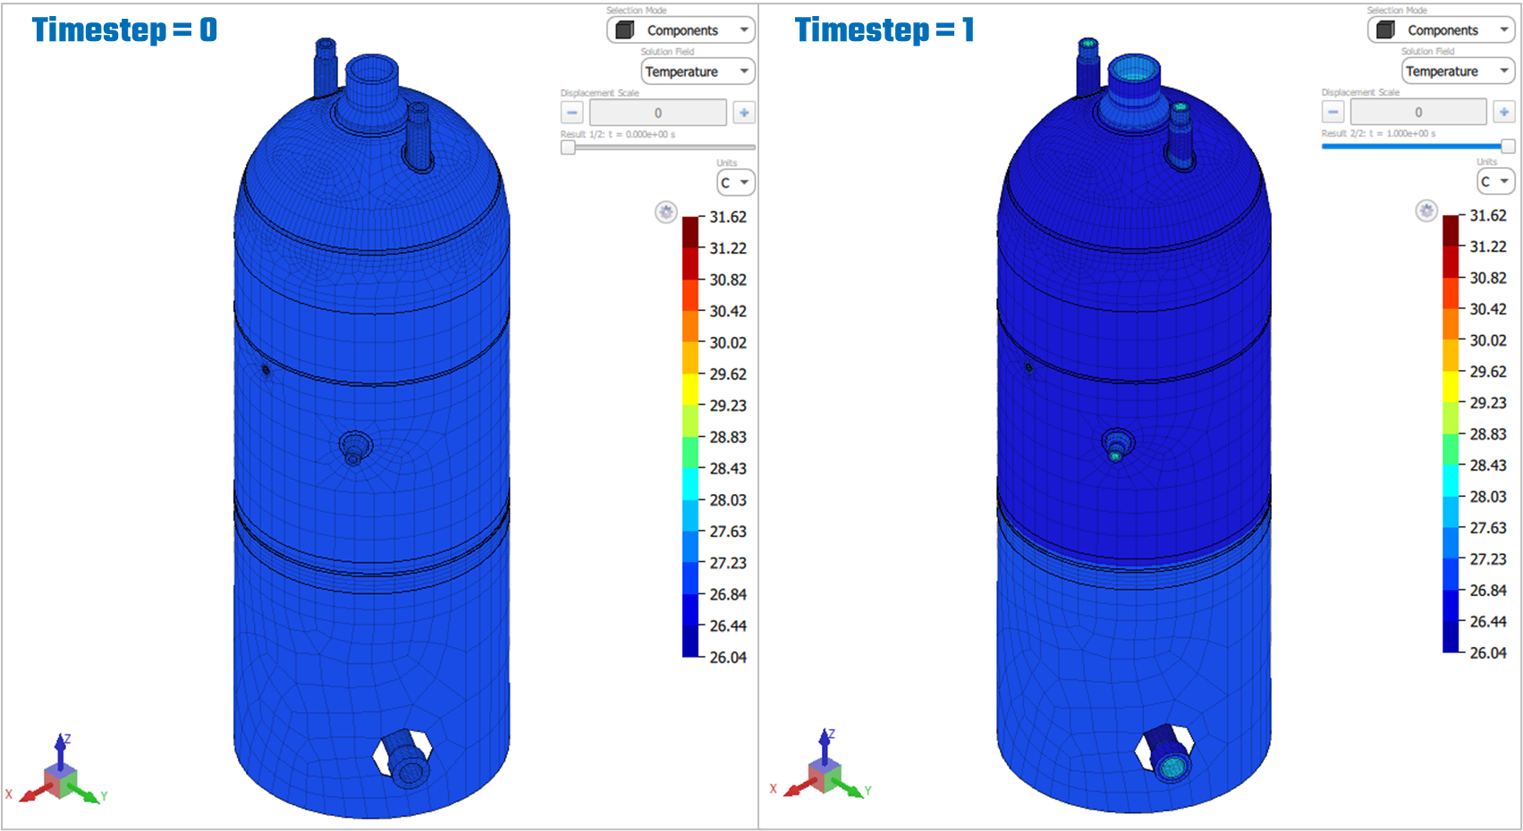The height and width of the screenshot is (831, 1523).
Task: Open units C dropdown in Timestep 1 panel
Action: (x=1496, y=181)
